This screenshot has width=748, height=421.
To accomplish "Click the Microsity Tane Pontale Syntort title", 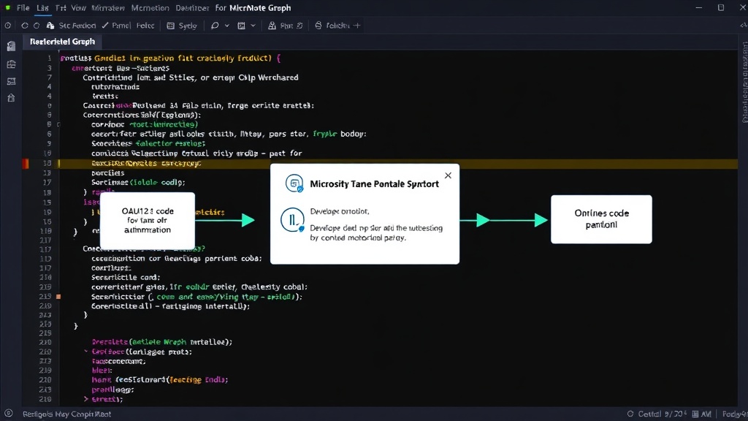I will click(374, 183).
